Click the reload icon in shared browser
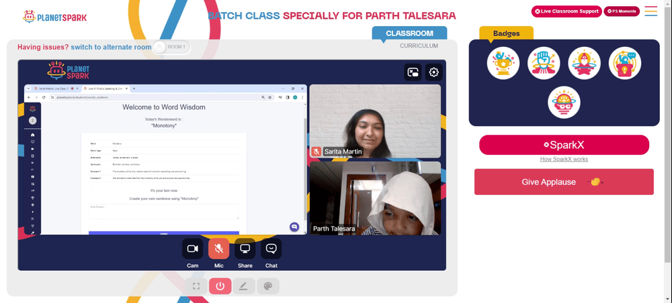 [x=44, y=97]
